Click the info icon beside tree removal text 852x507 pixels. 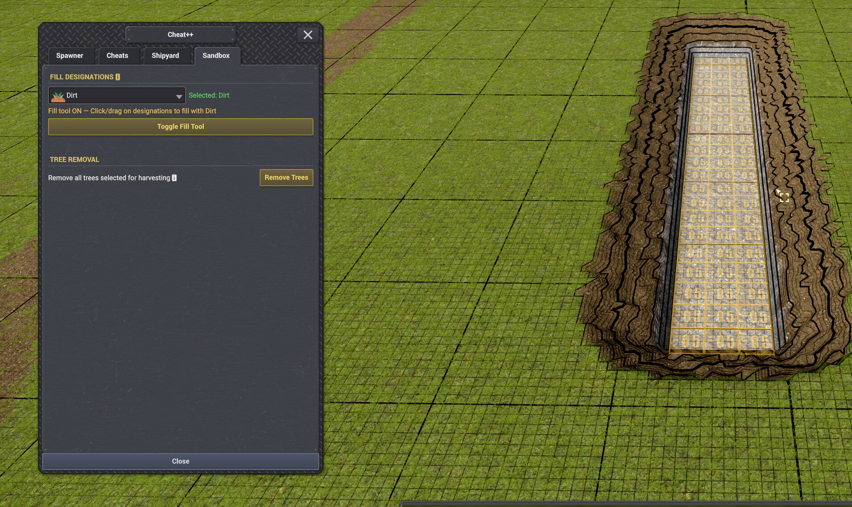[175, 178]
